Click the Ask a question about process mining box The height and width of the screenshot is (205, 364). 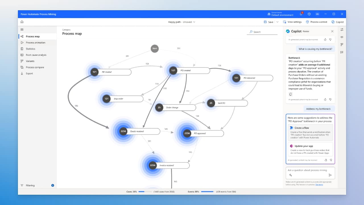point(310,173)
